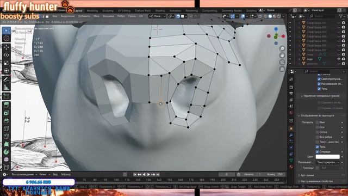This screenshot has width=348, height=196.
Task: Select the Move tool
Action: 6,47
